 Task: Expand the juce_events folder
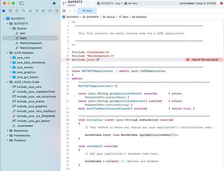click(11, 67)
